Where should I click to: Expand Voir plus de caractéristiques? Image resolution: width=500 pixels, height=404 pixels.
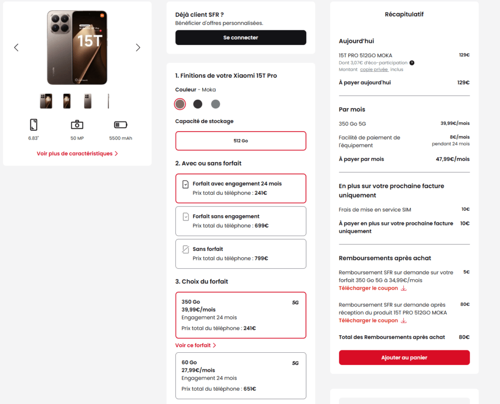[77, 153]
